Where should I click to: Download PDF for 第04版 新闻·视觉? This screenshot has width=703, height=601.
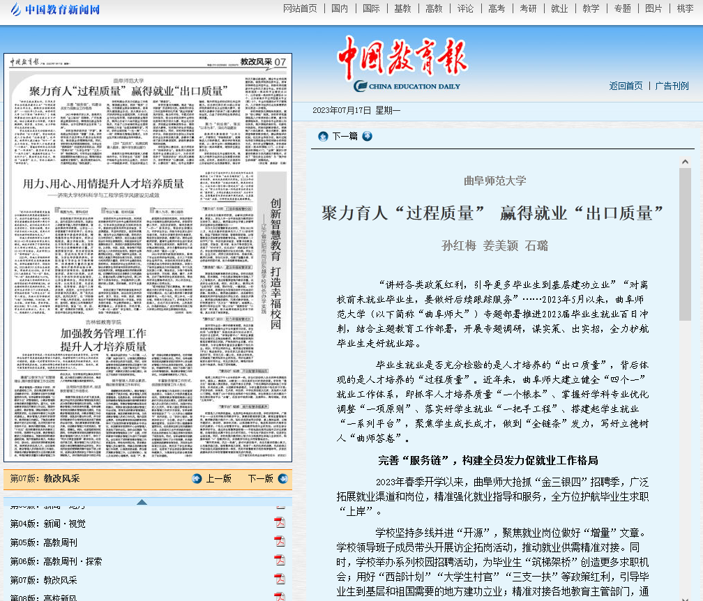coord(280,524)
